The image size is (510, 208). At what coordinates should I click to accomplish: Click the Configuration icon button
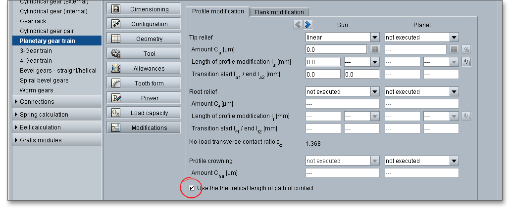116,24
